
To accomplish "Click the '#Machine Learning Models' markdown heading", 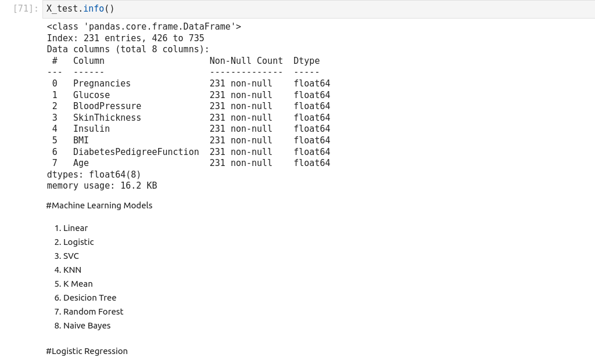I will point(99,205).
